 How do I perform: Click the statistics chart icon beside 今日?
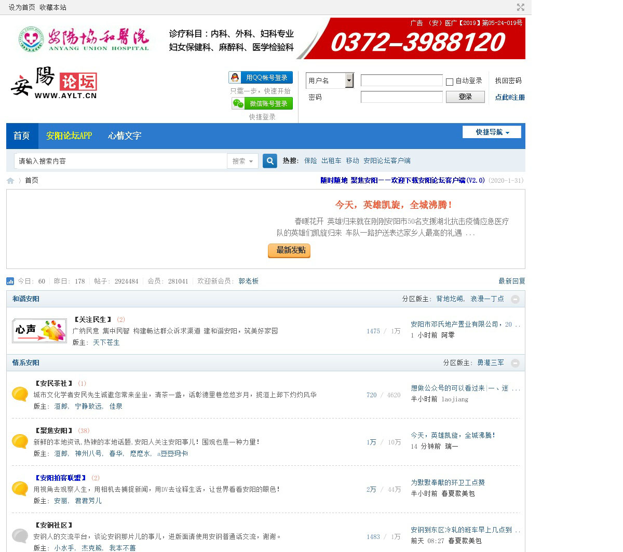[10, 281]
